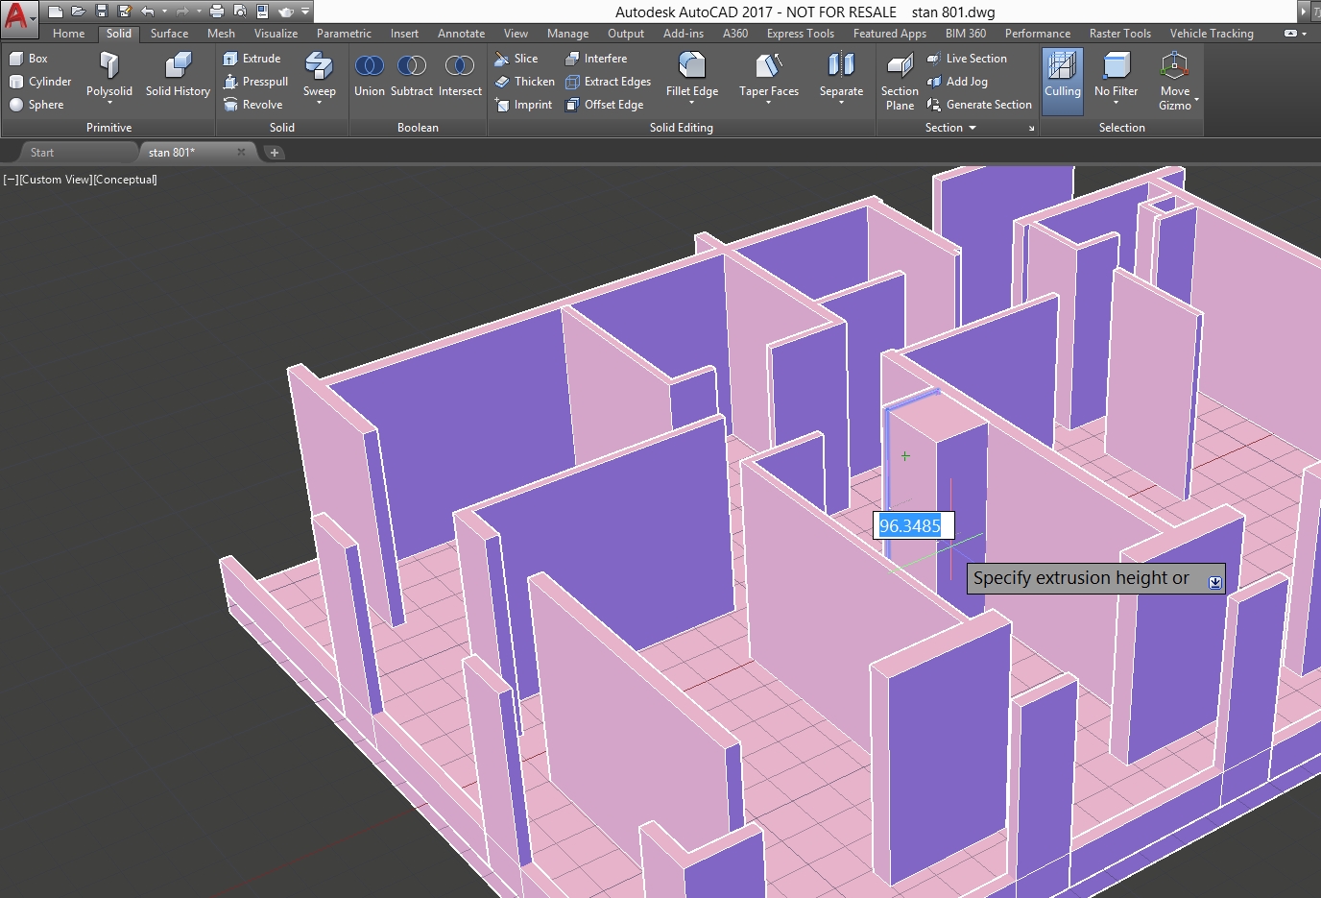The height and width of the screenshot is (898, 1321).
Task: Switch to the Visualize ribbon tab
Action: point(276,34)
